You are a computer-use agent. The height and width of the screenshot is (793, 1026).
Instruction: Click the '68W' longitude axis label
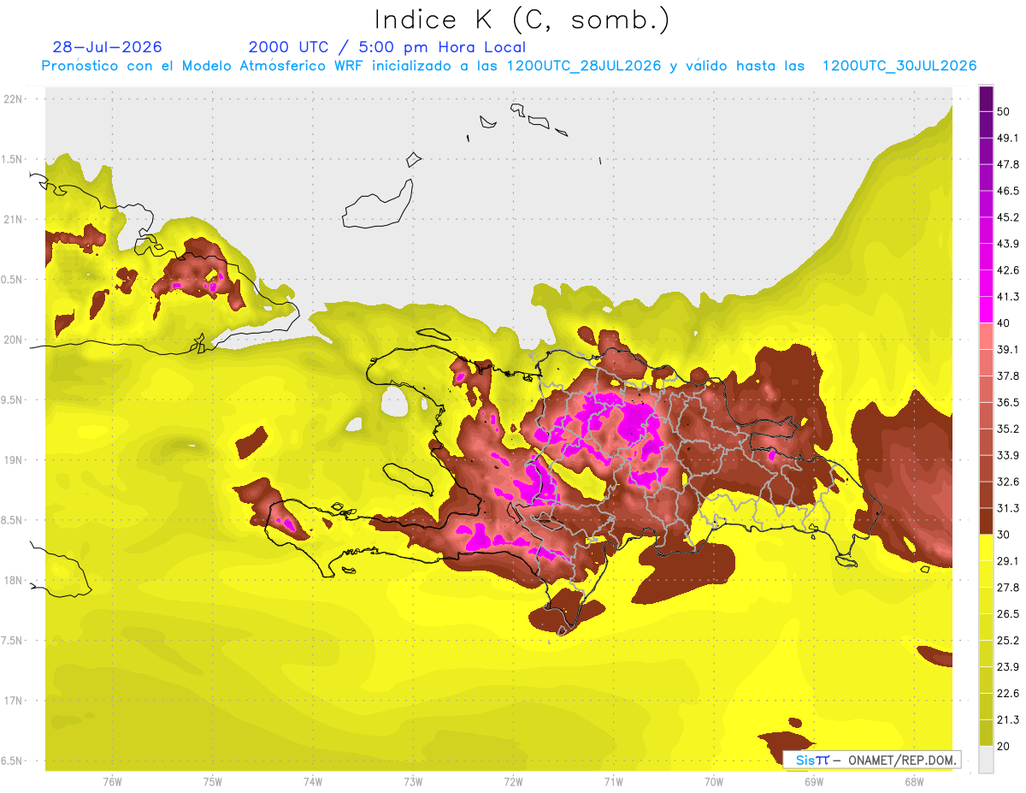(x=914, y=782)
